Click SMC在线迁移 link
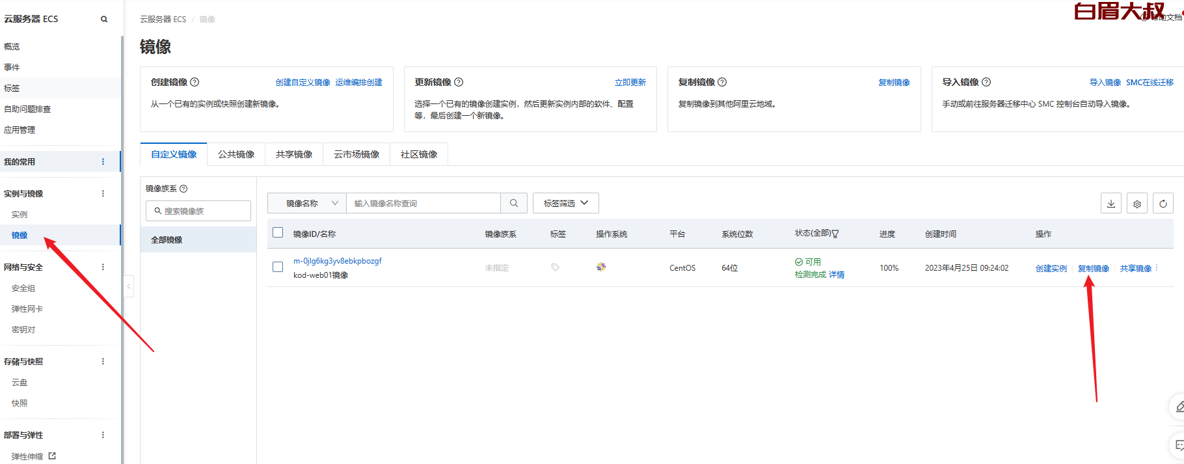 click(x=1150, y=82)
